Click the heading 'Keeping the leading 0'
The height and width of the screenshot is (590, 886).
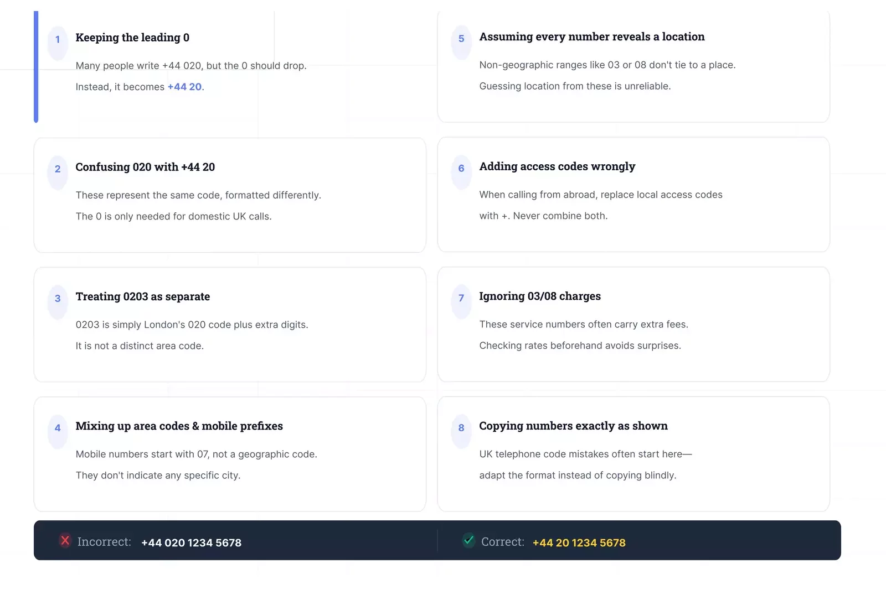[132, 38]
